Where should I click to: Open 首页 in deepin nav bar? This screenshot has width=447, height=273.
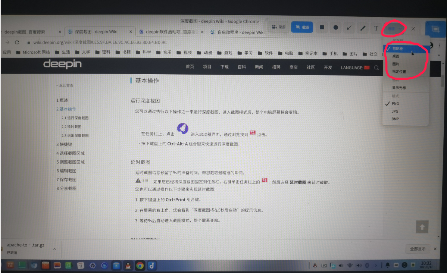click(x=190, y=67)
